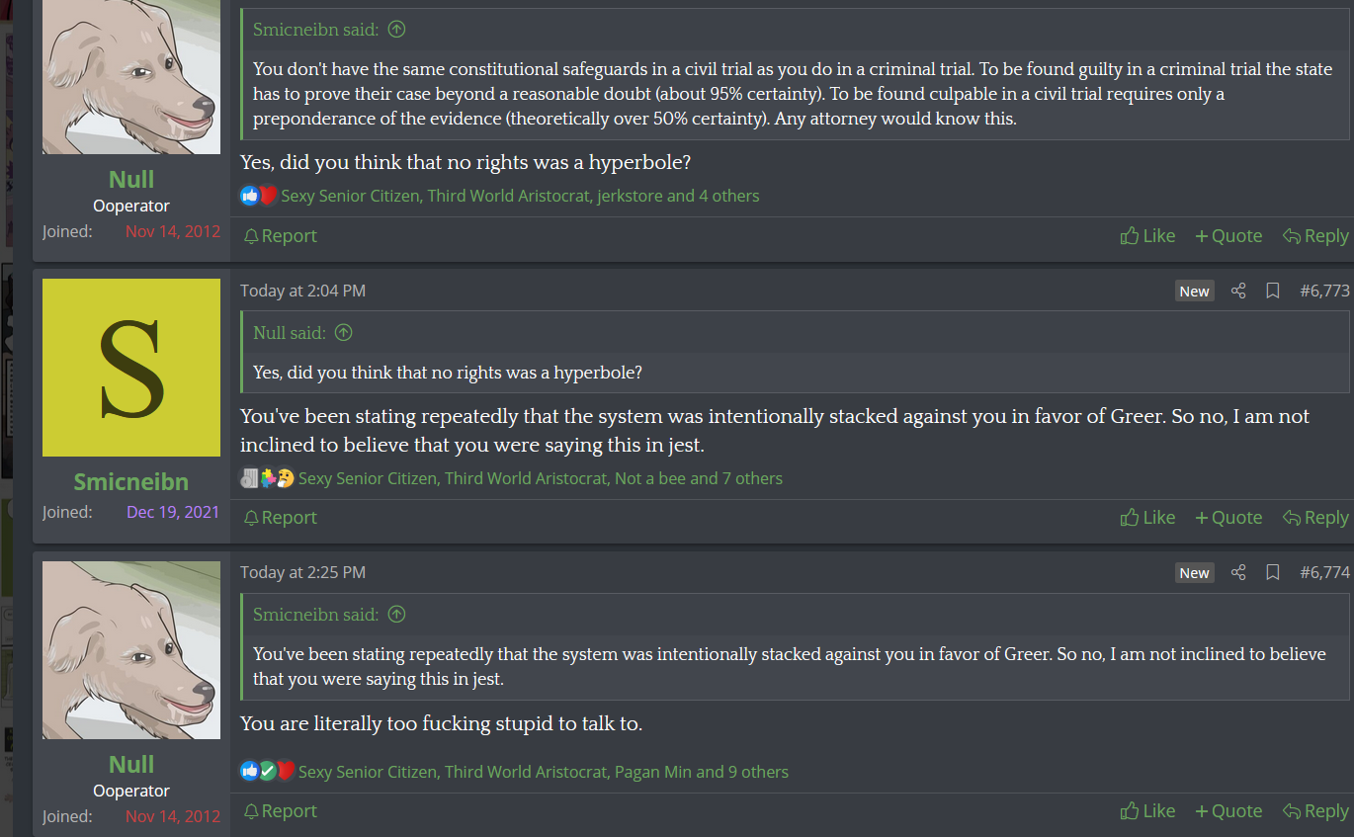Like the top Null post about hyperbole
The width and height of the screenshot is (1354, 837).
click(x=1147, y=236)
